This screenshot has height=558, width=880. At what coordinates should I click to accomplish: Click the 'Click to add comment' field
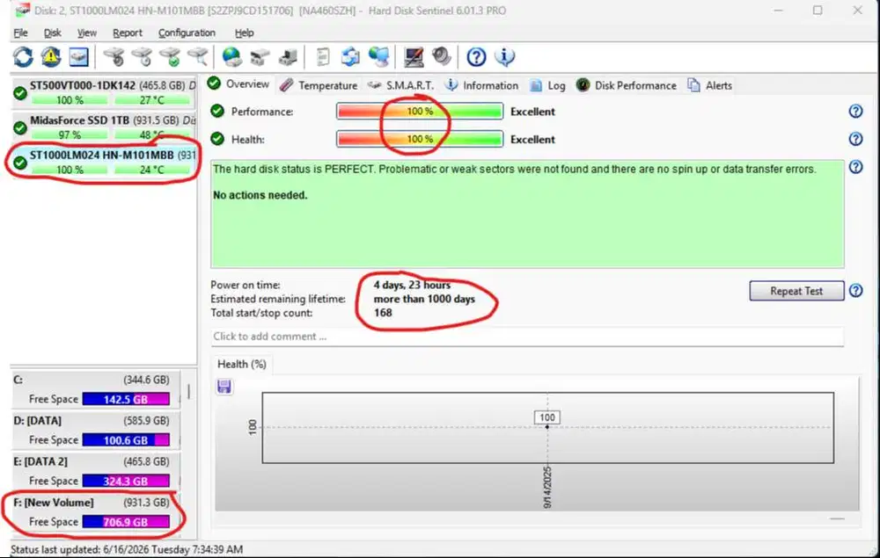tap(527, 337)
